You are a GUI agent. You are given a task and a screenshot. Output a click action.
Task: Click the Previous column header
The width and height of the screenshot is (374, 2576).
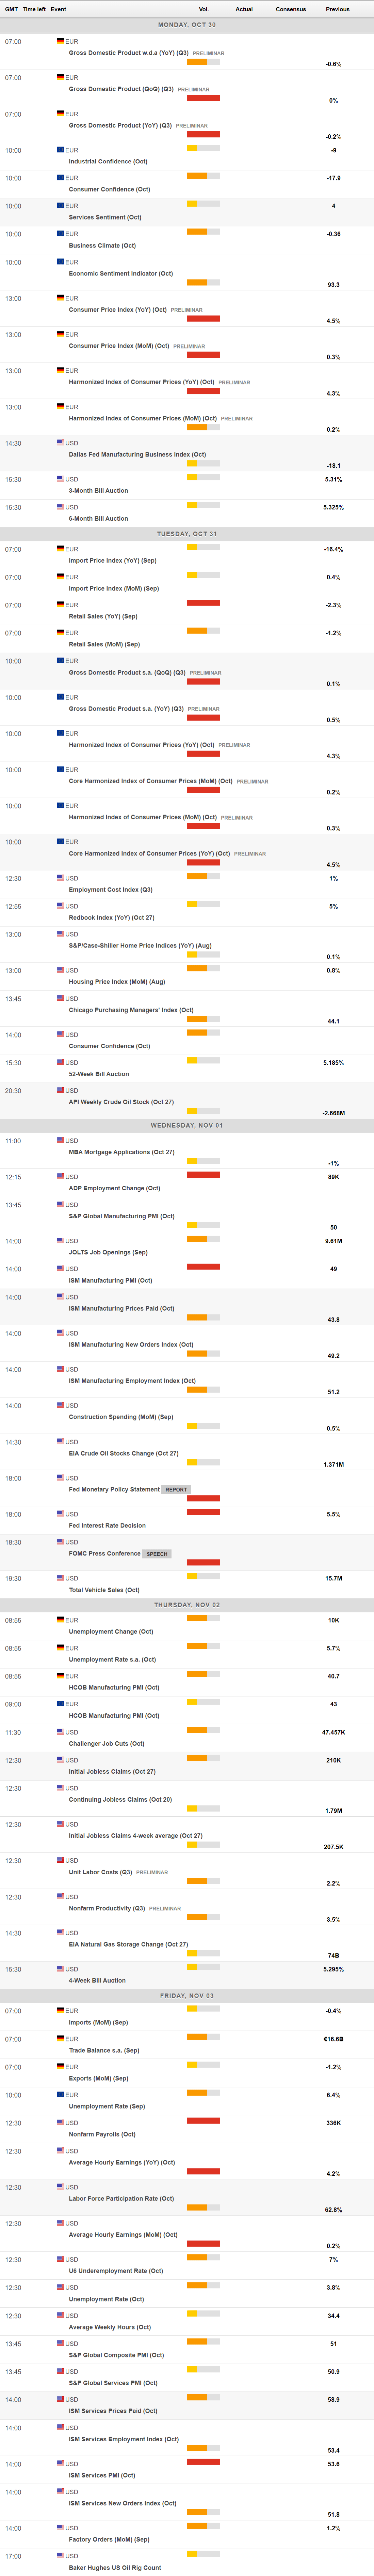337,9
